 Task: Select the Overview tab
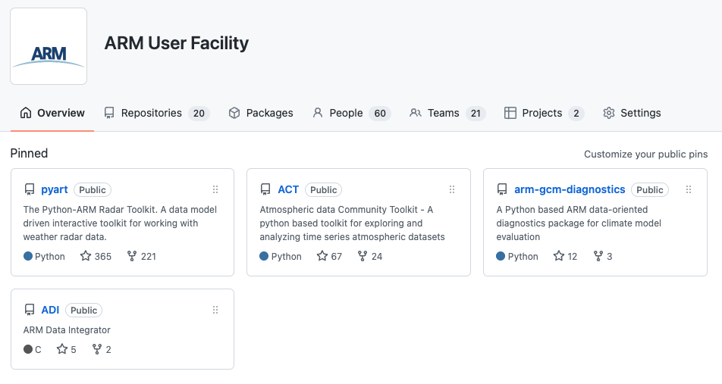tap(52, 113)
